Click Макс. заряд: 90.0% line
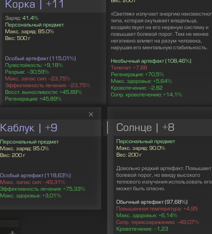This screenshot has height=234, width=212. tap(141, 148)
